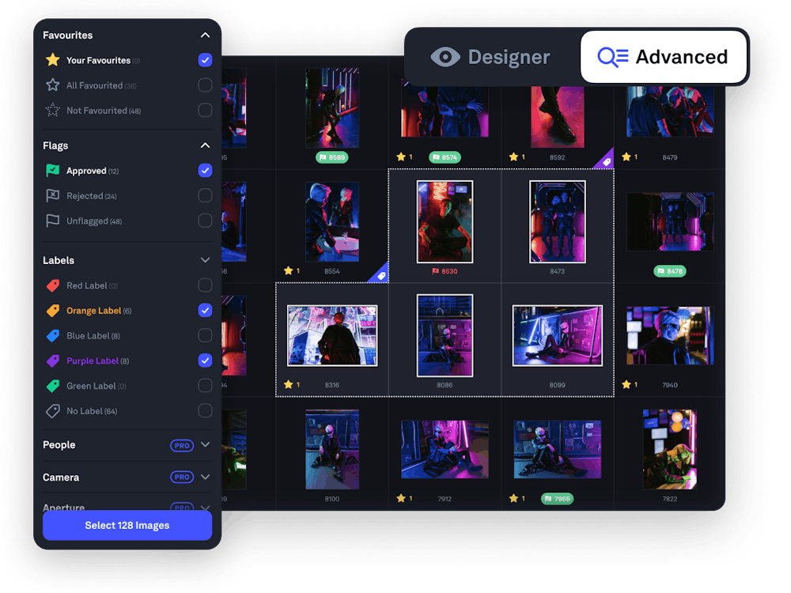The height and width of the screenshot is (593, 791).
Task: Click the green Approved flag icon
Action: click(52, 170)
